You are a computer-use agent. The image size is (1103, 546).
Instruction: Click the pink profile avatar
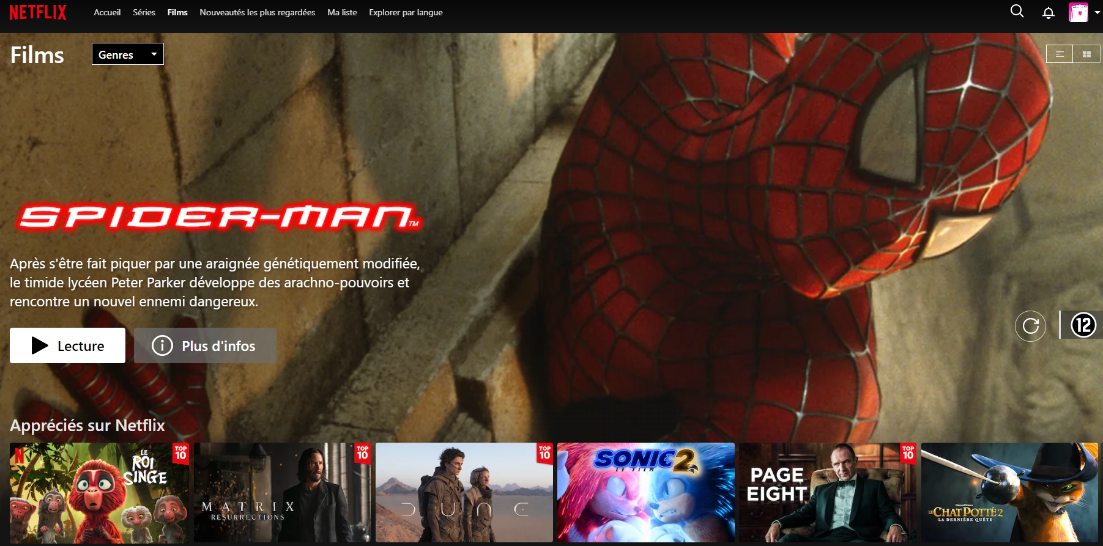tap(1079, 12)
